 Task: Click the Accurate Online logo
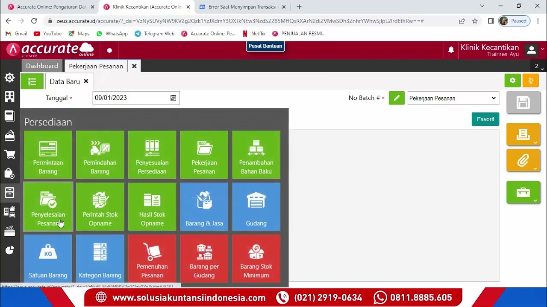tap(50, 49)
